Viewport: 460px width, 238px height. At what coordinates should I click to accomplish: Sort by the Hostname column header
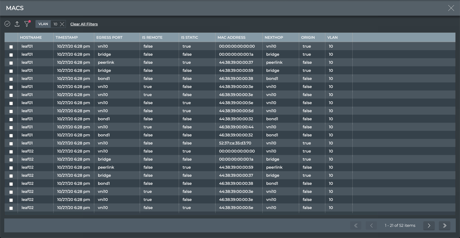31,37
